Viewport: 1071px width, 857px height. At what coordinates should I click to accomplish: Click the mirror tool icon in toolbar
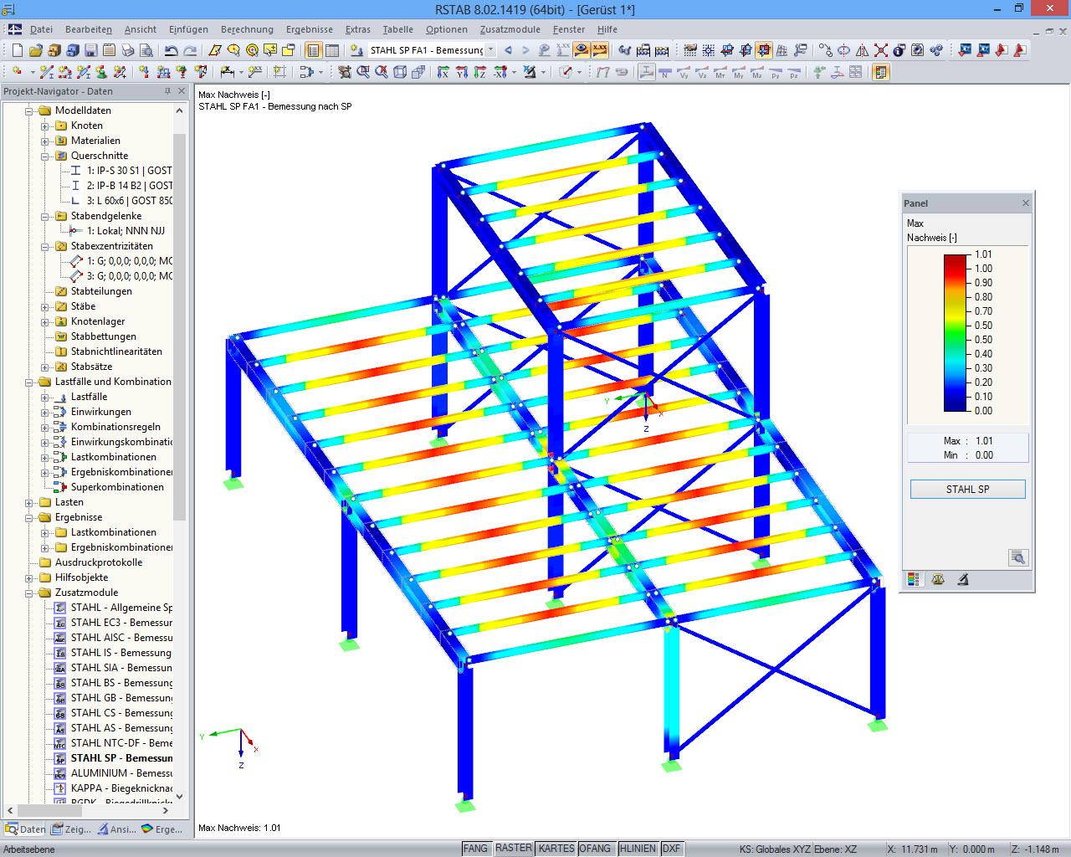click(863, 50)
